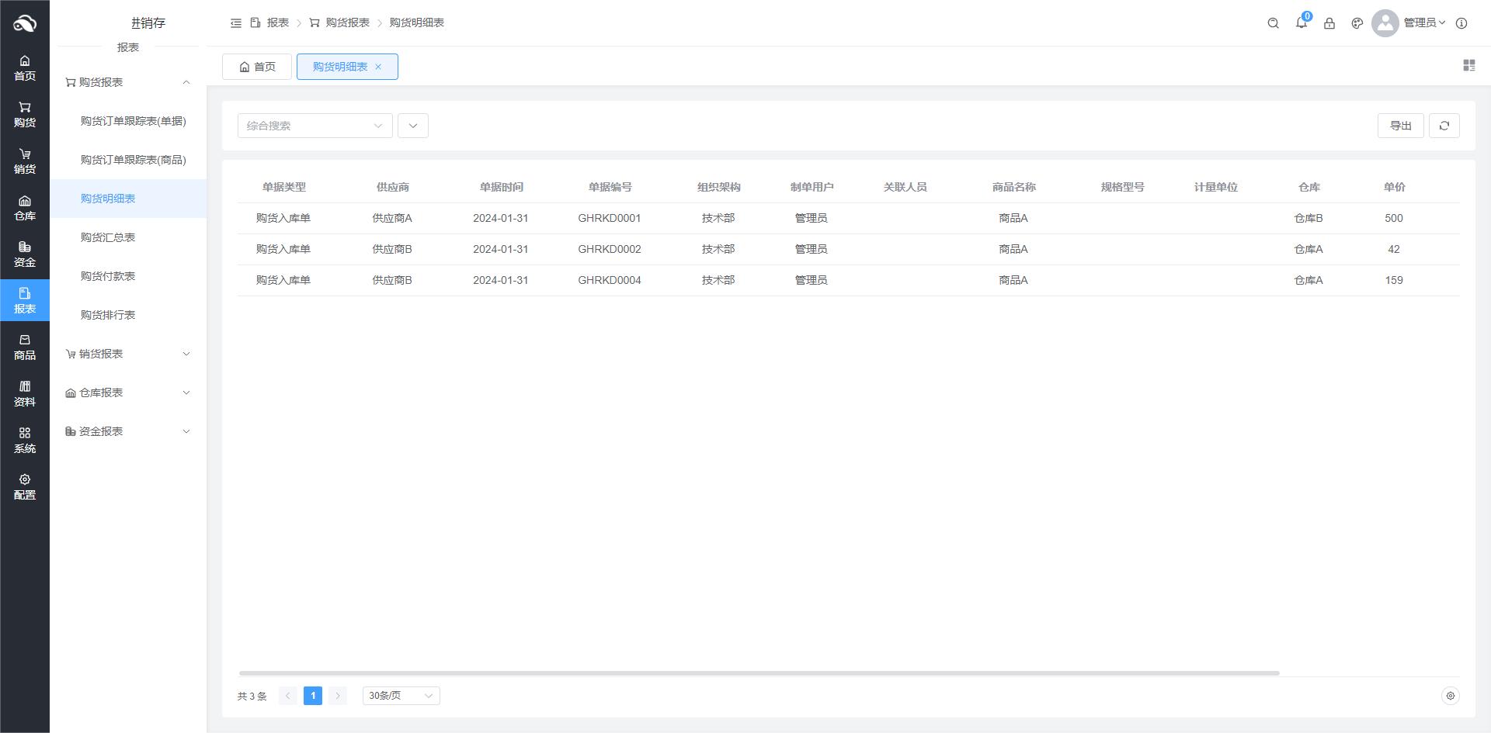Click the search magnifier icon in header
The image size is (1491, 733).
(1273, 23)
